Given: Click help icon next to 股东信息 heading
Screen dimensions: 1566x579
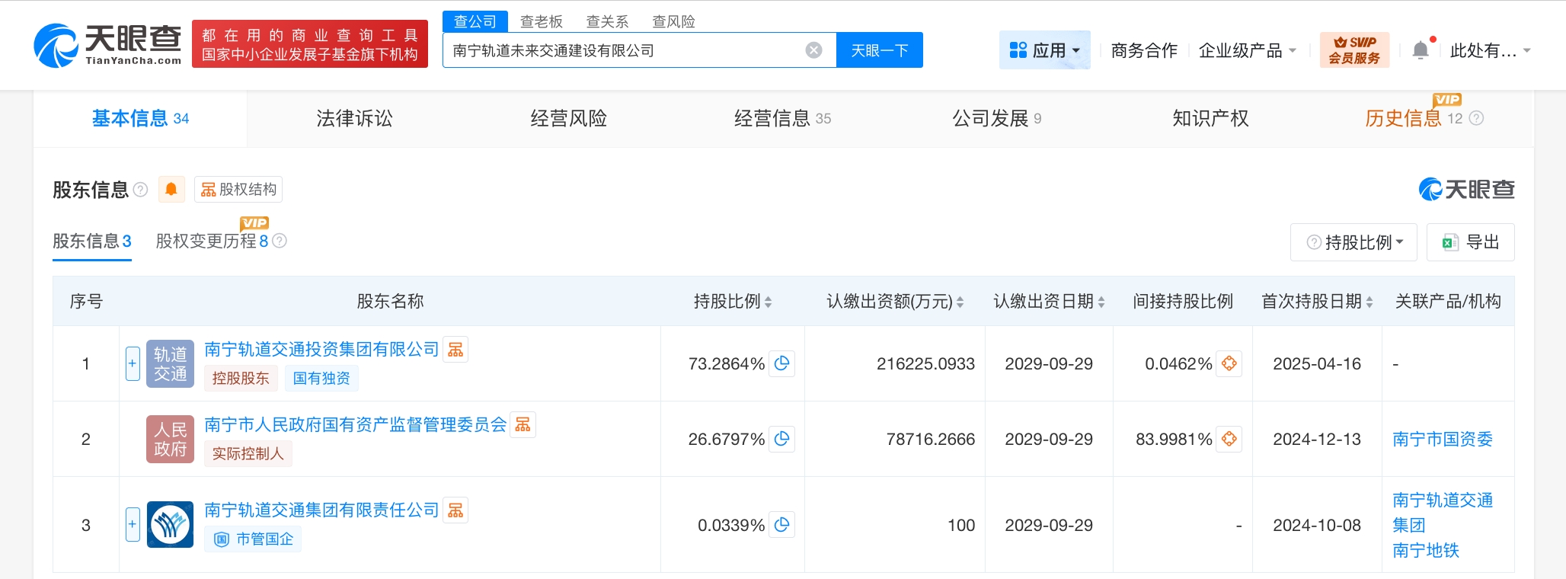Looking at the screenshot, I should click(x=140, y=190).
